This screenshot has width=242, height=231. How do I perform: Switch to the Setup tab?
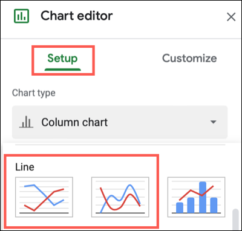(x=62, y=59)
